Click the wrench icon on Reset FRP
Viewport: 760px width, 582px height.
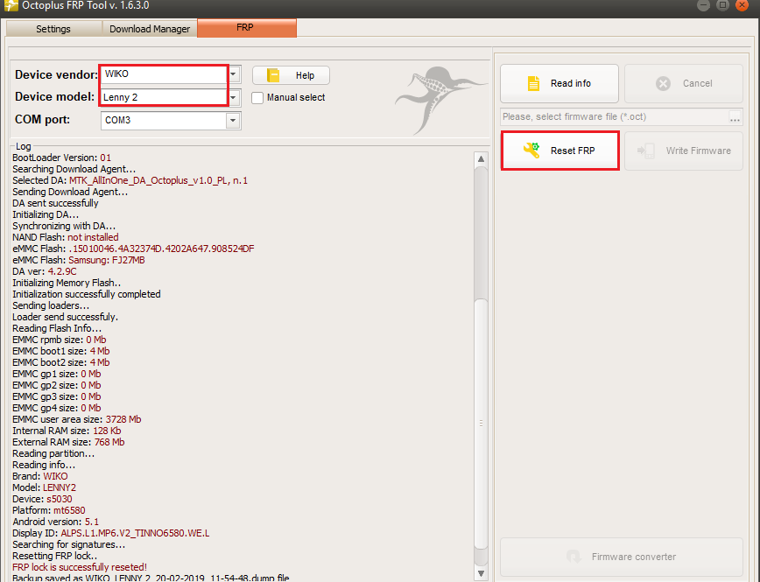[x=531, y=151]
